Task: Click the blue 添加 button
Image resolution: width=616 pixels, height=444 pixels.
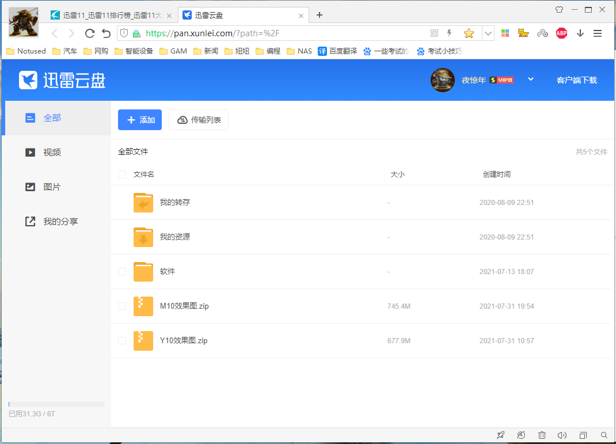Action: [x=140, y=120]
